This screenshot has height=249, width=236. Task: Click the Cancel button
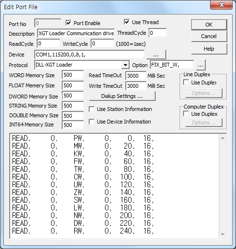pyautogui.click(x=209, y=36)
